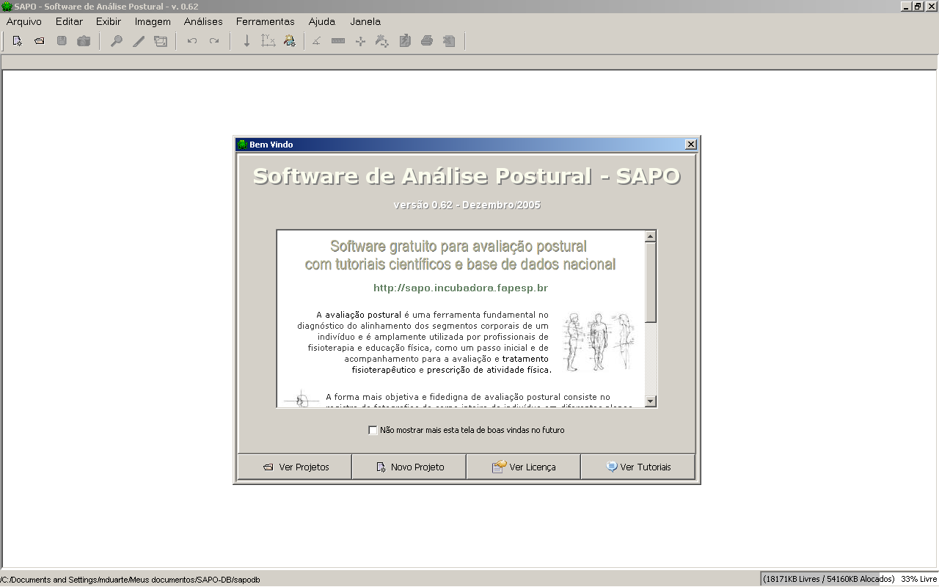
Task: Click the Novo Projeto button
Action: click(x=409, y=467)
